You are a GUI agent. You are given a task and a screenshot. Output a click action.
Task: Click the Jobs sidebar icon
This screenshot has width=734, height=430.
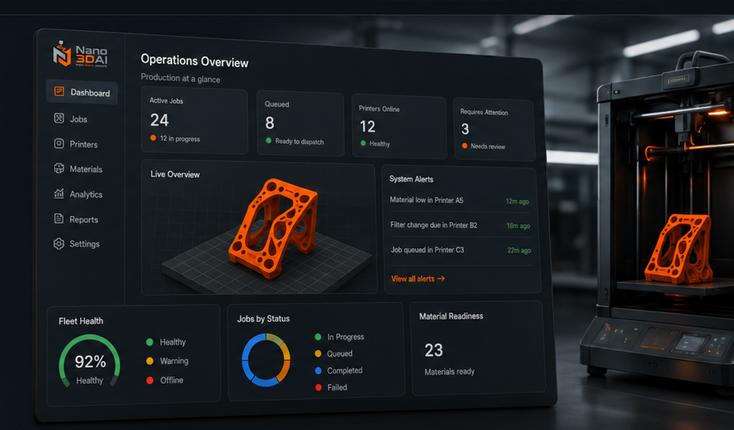tap(59, 118)
